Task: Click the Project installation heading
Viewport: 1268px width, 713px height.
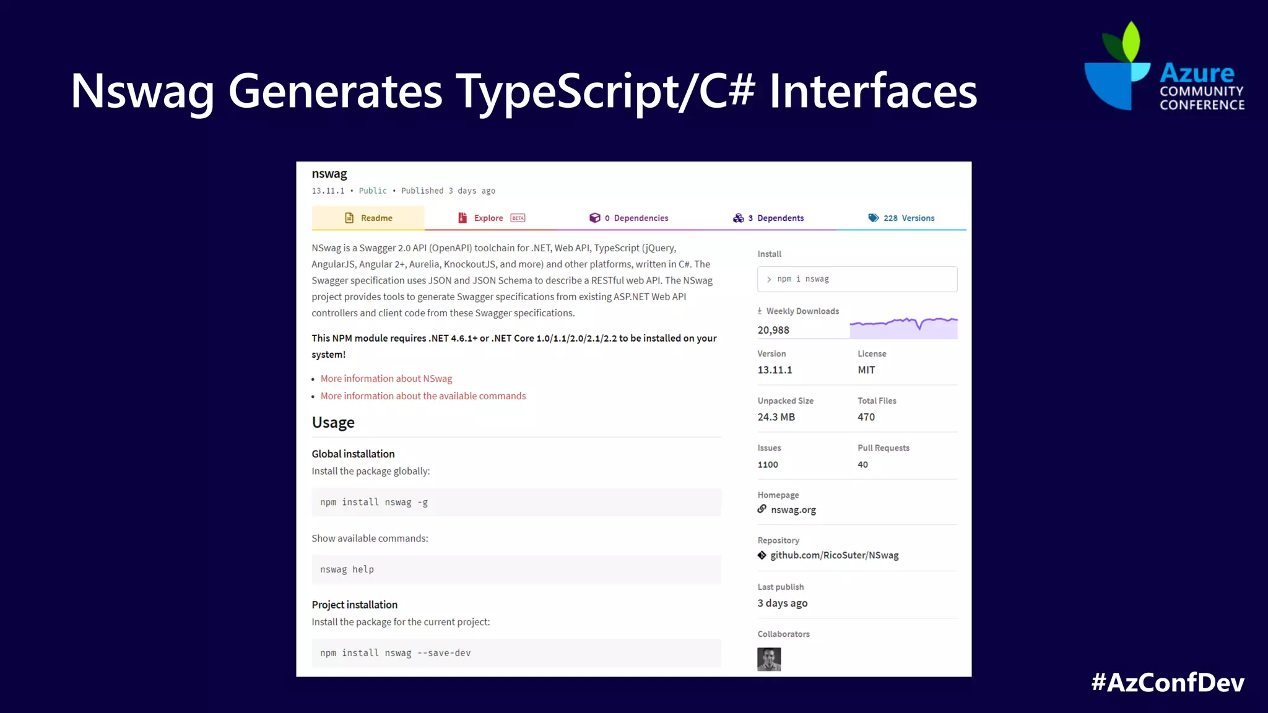Action: tap(354, 605)
